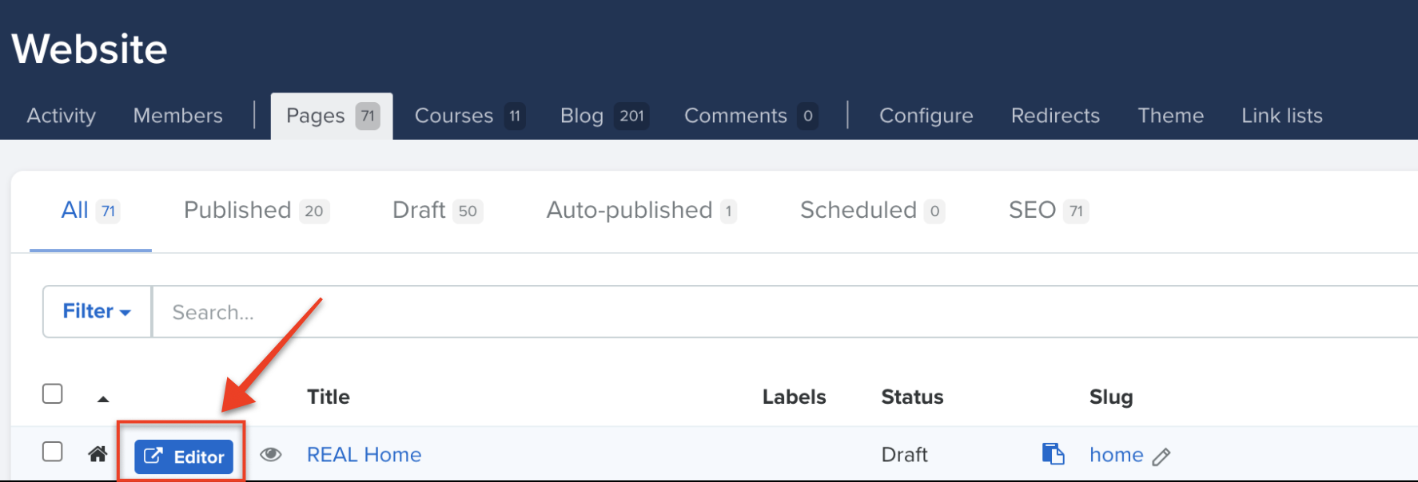
Task: Click in the Search pages field
Action: pyautogui.click(x=785, y=311)
